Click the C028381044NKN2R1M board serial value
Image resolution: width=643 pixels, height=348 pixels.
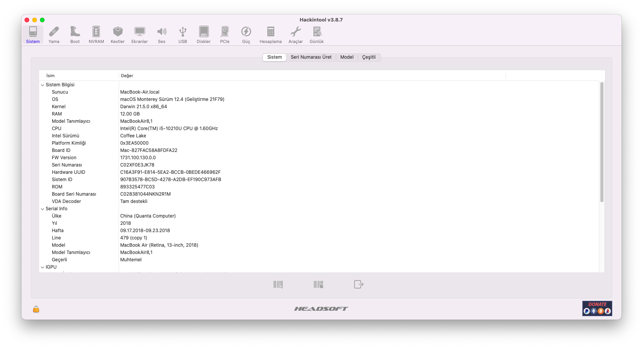pyautogui.click(x=146, y=194)
